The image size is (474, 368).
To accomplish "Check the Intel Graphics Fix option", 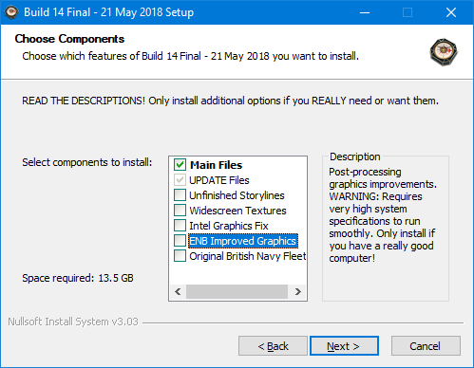I will [180, 226].
